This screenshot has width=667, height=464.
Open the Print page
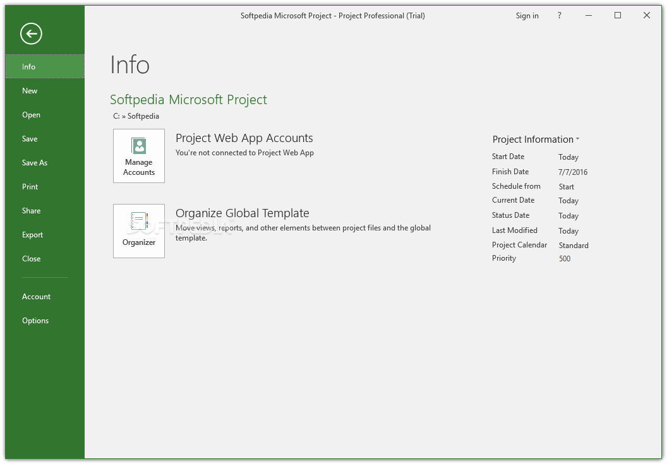point(45,187)
